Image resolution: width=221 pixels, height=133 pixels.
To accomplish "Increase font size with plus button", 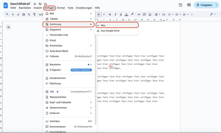I will click(104, 14).
